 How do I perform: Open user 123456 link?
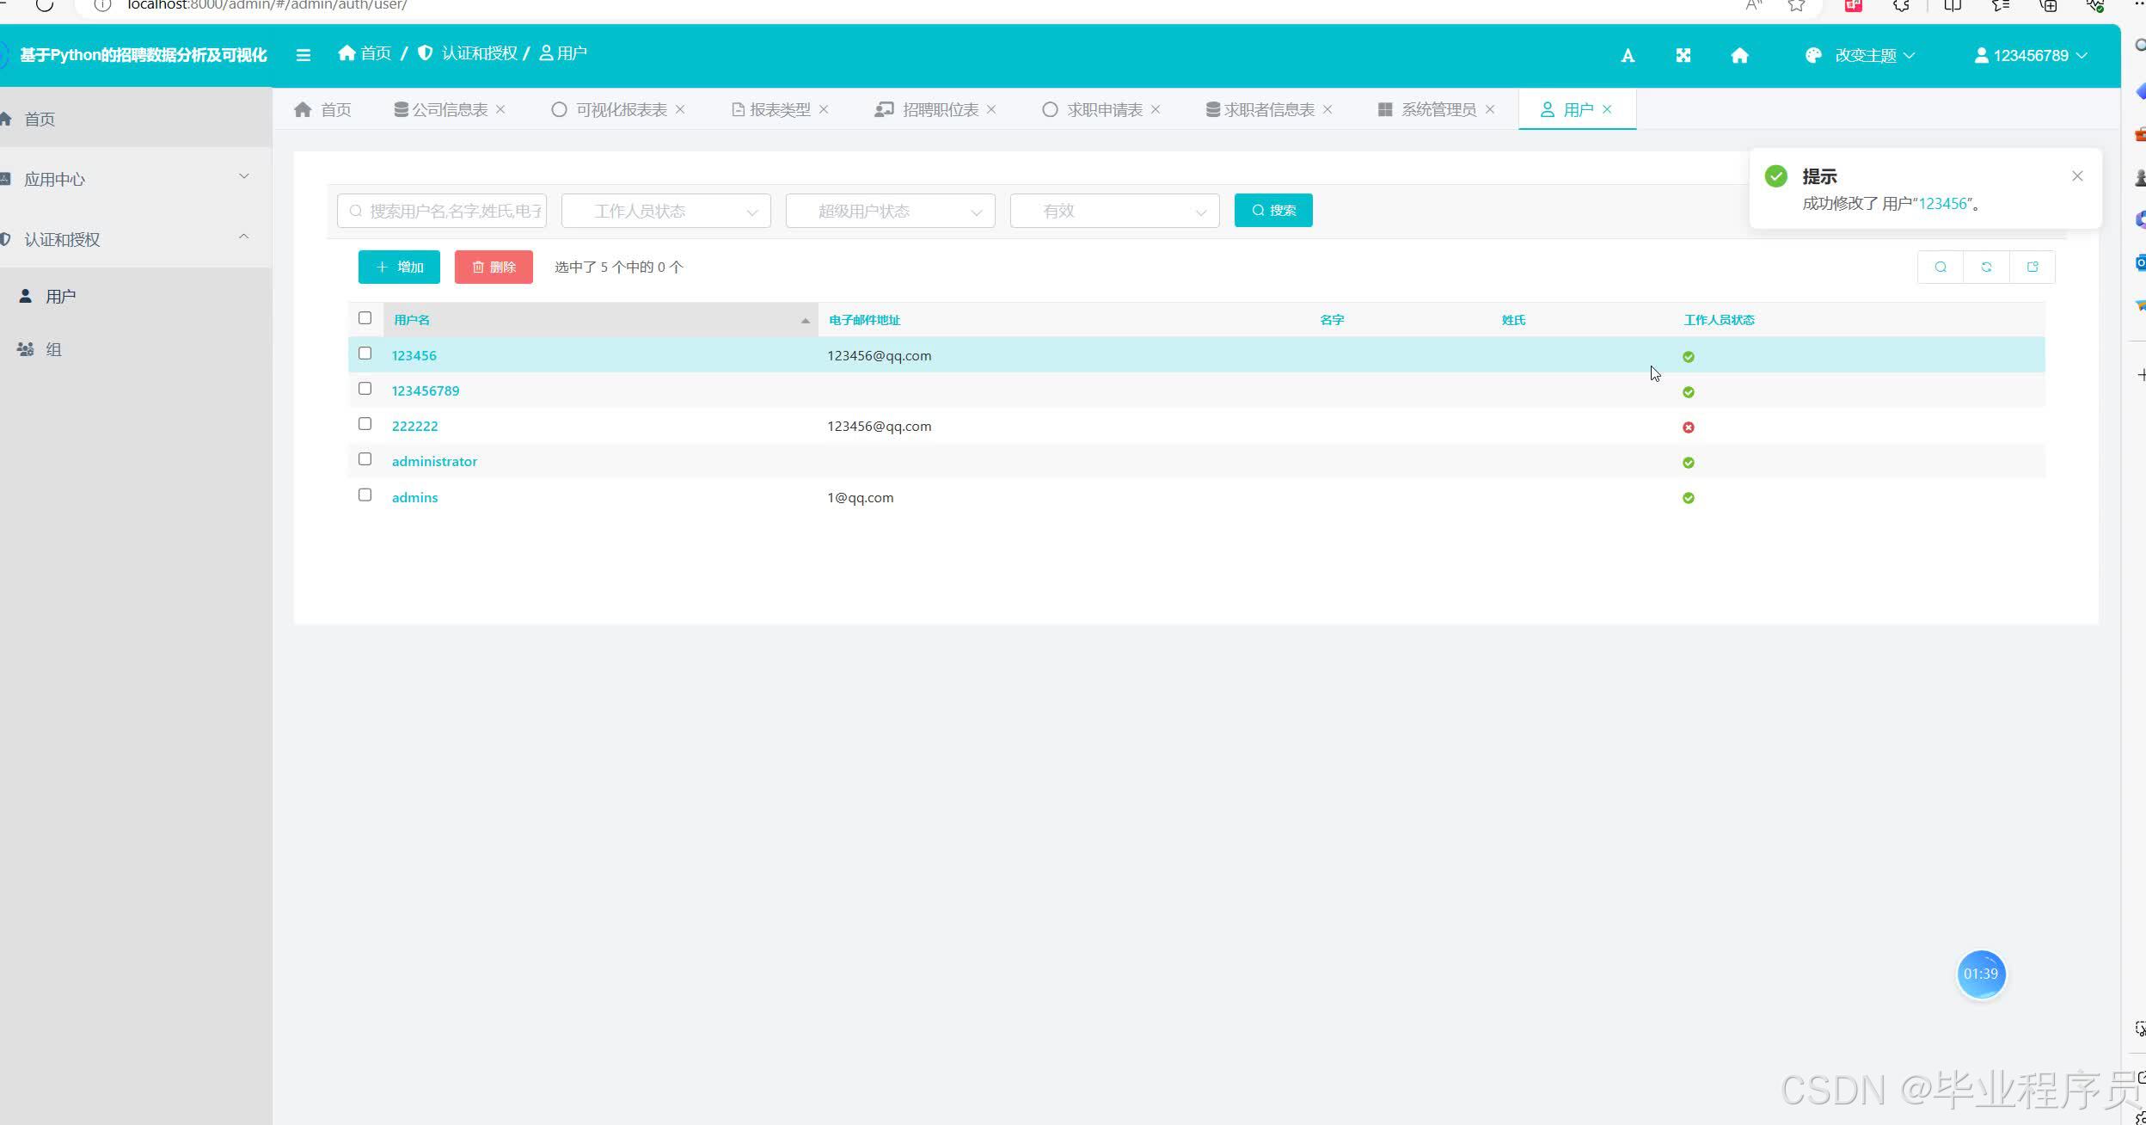[414, 355]
